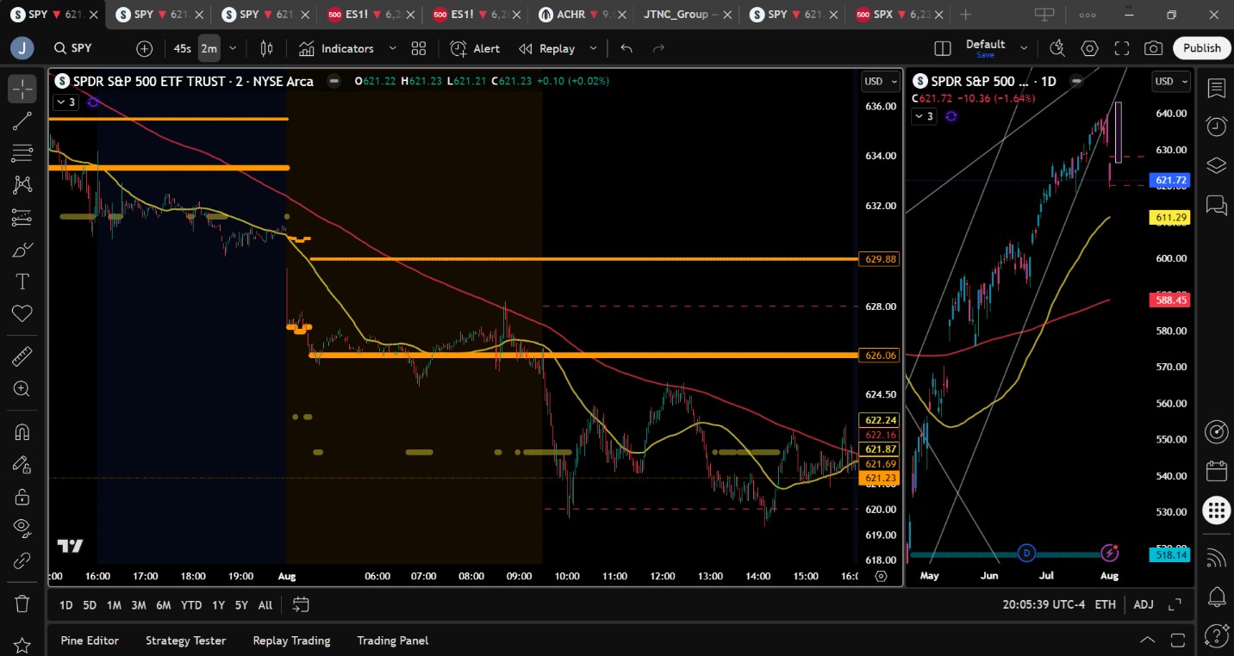Select the trend line drawing tool
This screenshot has width=1234, height=656.
(x=22, y=121)
